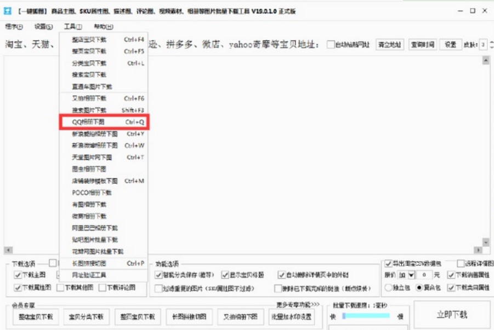
Task: Click the vertical scrollbar down arrow
Action: point(486,242)
